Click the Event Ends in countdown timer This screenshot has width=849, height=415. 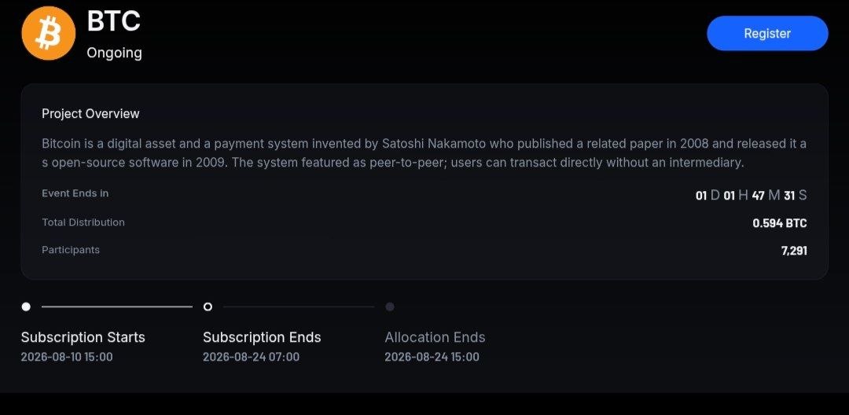[x=751, y=196]
